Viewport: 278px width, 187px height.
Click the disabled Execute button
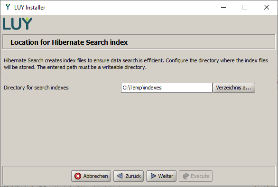(196, 176)
